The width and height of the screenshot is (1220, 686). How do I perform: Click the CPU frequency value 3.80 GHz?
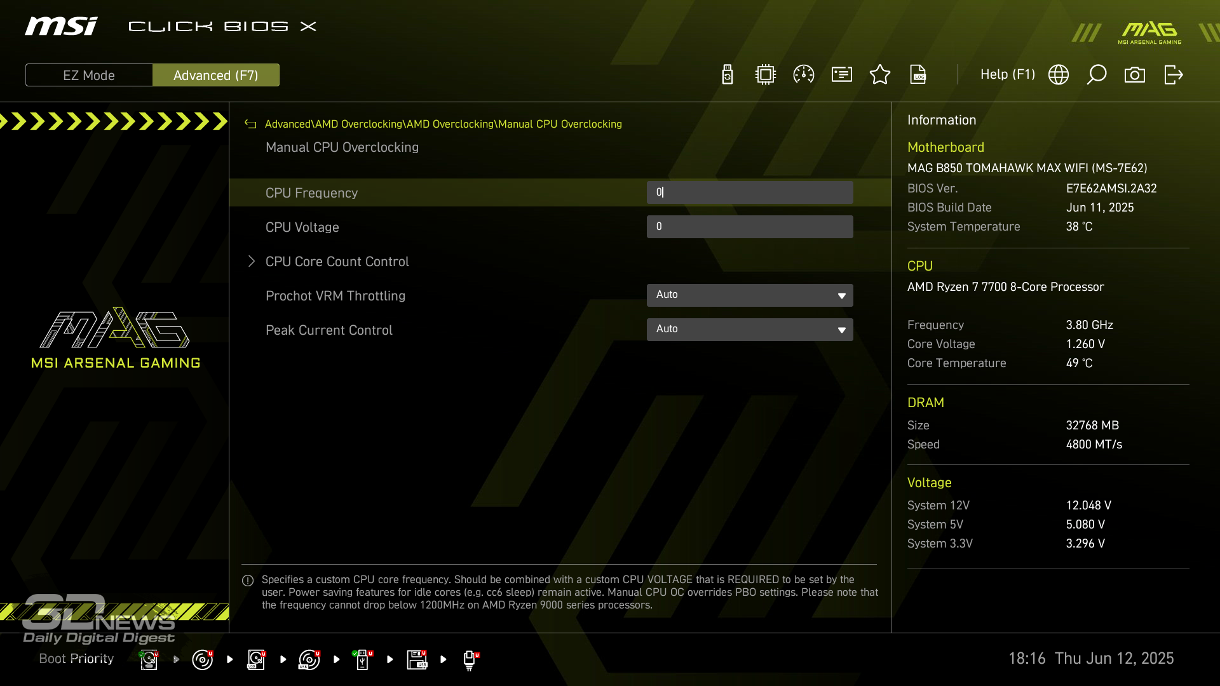pos(1090,325)
